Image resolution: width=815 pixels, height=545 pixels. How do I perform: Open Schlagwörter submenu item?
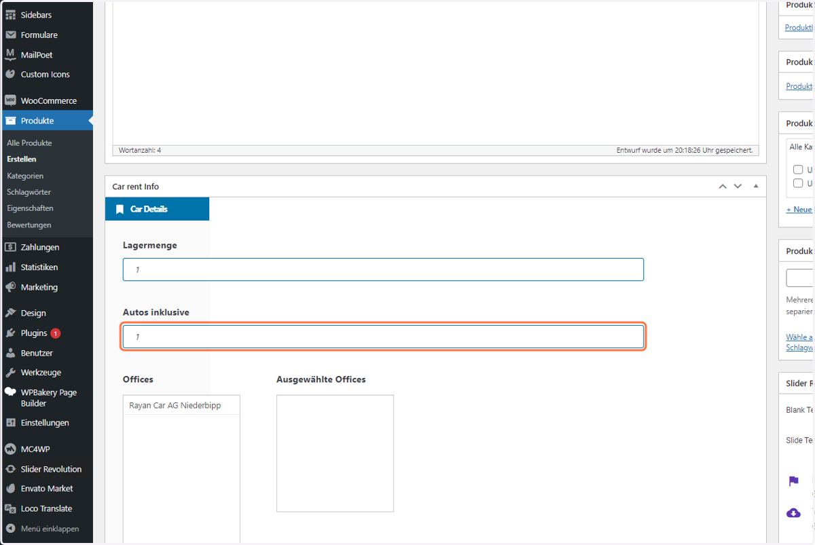(x=29, y=192)
